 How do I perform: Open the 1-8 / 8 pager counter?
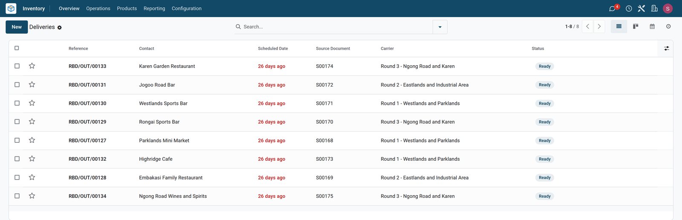[572, 26]
